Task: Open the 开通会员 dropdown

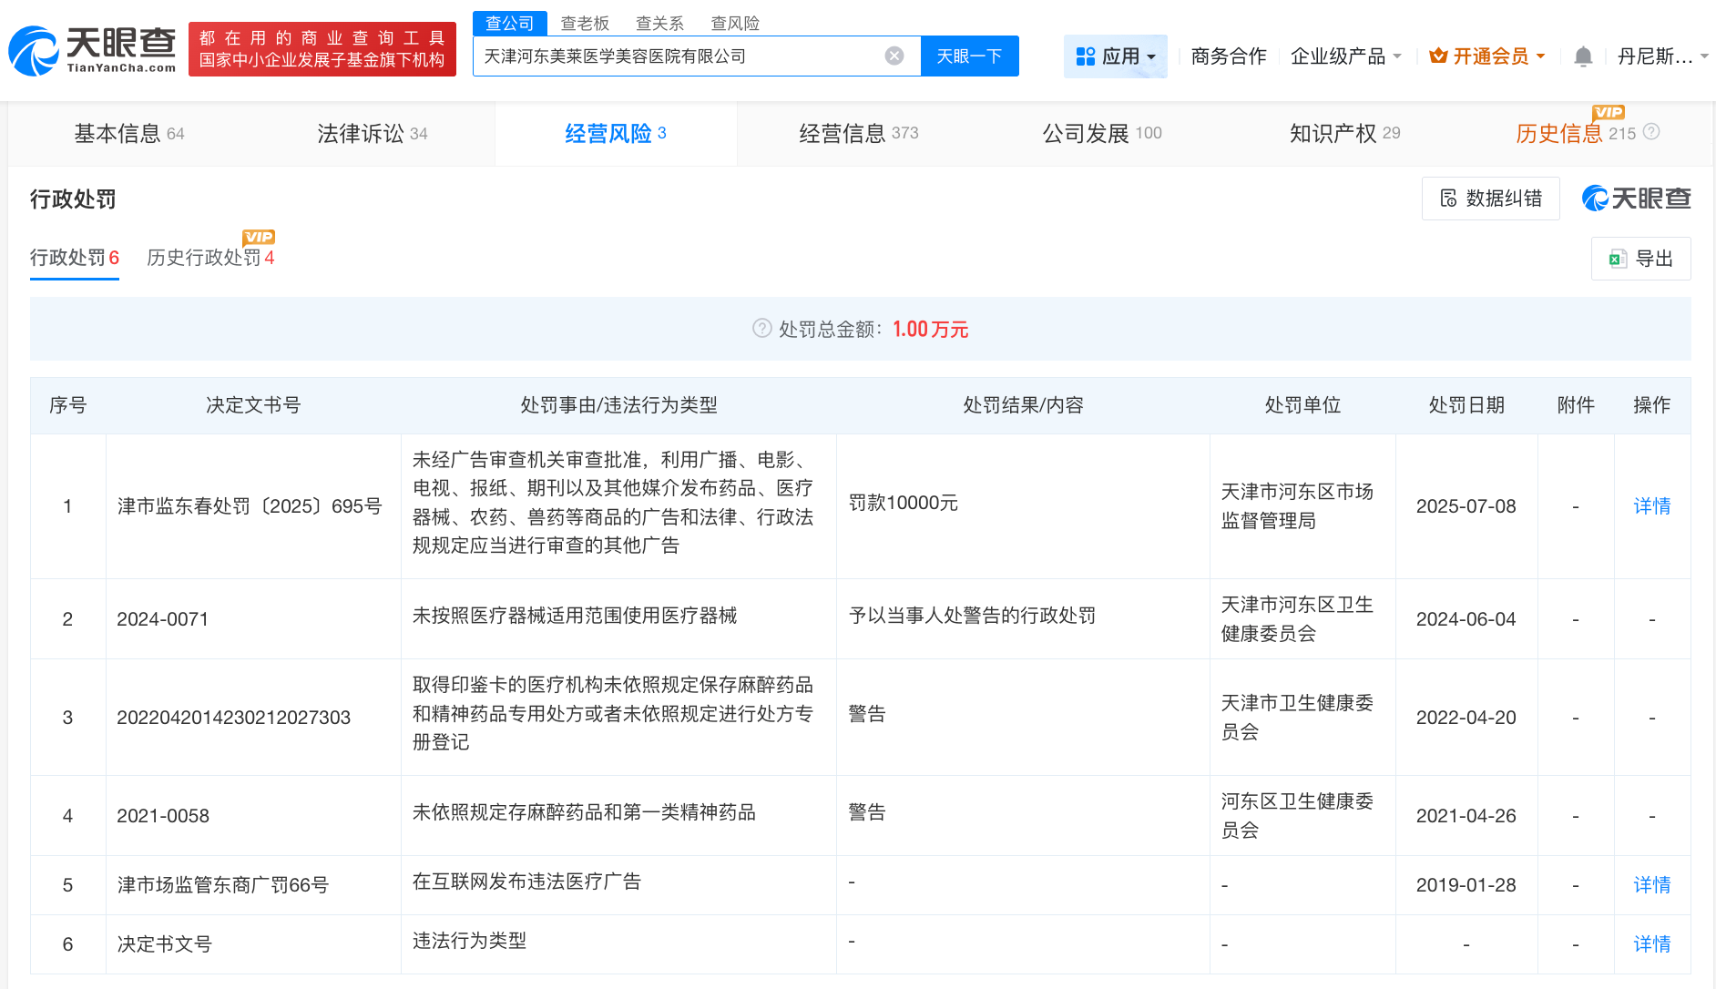Action: (x=1487, y=56)
